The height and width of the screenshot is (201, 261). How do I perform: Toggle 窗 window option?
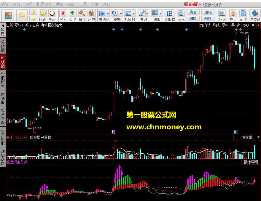tap(238, 25)
